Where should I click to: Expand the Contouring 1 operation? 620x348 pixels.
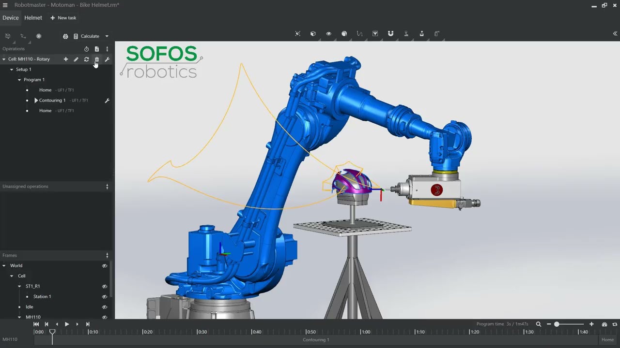(36, 101)
